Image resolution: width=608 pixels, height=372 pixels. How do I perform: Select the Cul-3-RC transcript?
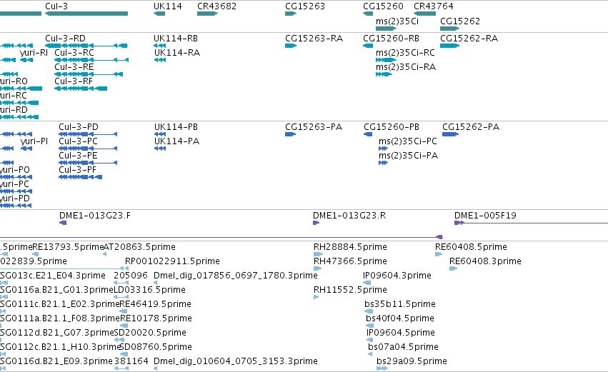(x=91, y=60)
